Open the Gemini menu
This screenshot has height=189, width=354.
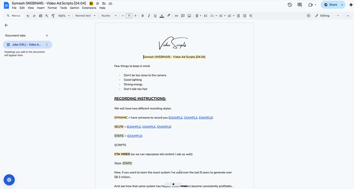click(74, 8)
